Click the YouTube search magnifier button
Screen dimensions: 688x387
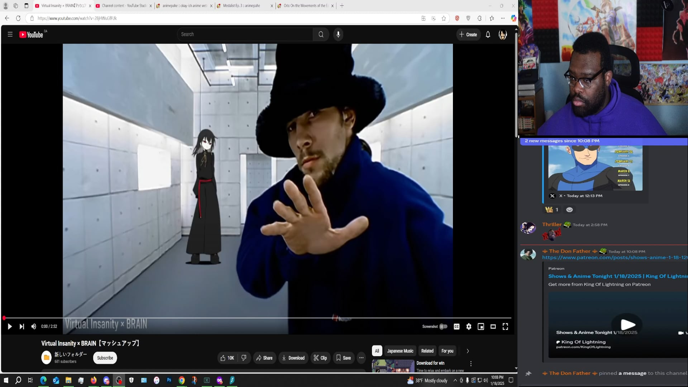pos(321,34)
